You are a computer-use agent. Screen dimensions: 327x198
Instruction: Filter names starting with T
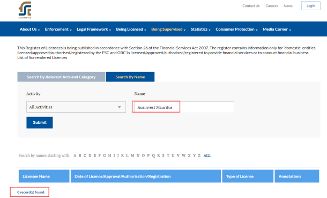pyautogui.click(x=168, y=156)
